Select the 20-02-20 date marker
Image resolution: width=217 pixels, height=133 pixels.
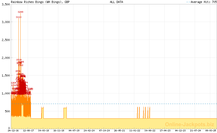pos(89,131)
